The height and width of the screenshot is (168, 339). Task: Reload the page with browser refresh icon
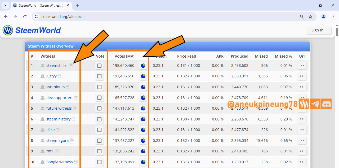coord(25,17)
